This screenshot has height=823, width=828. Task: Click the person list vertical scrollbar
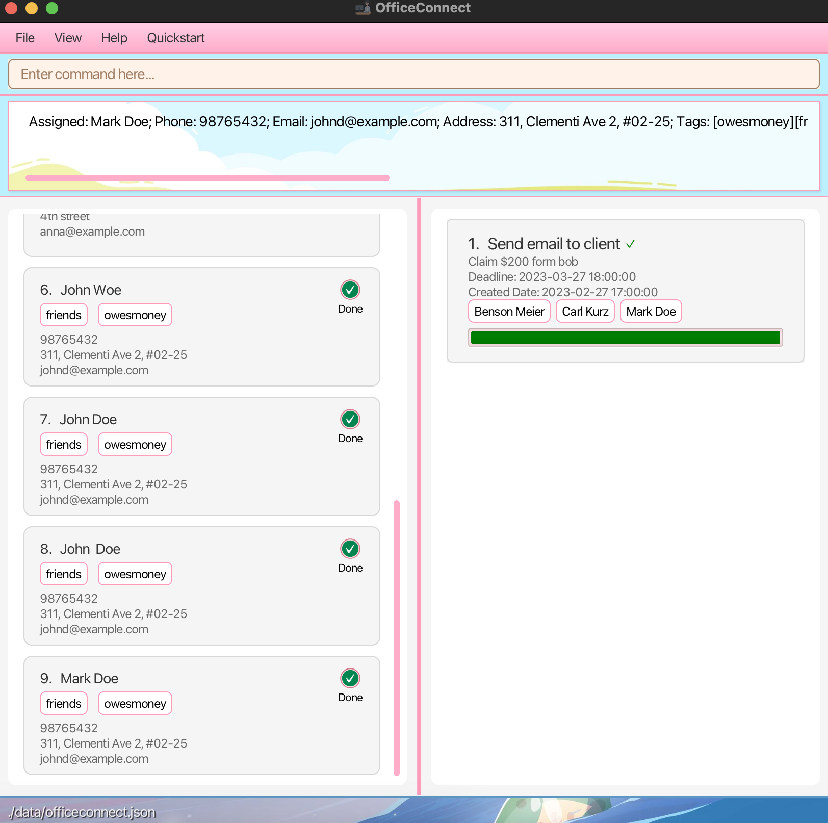397,638
